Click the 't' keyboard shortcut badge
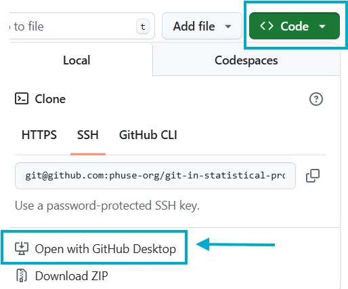This screenshot has height=289, width=348. pyautogui.click(x=143, y=26)
